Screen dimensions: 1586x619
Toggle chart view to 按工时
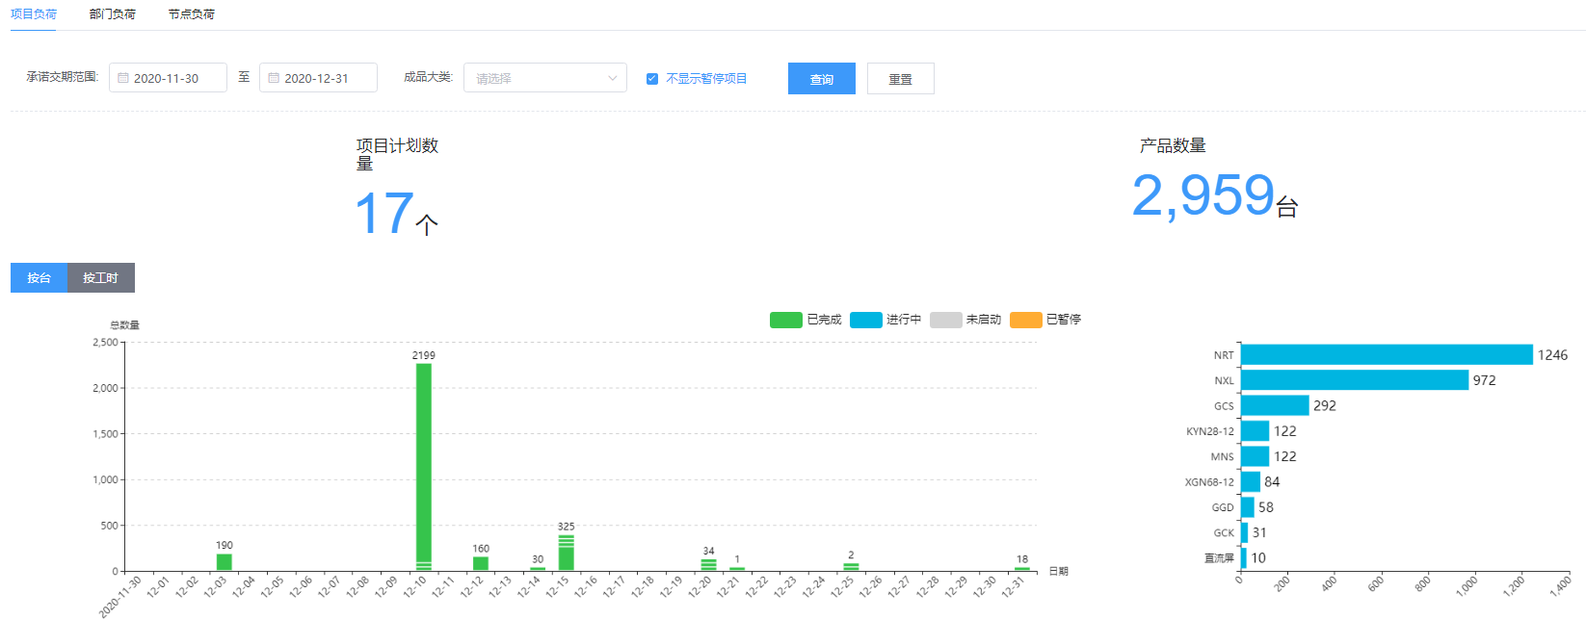[x=100, y=278]
